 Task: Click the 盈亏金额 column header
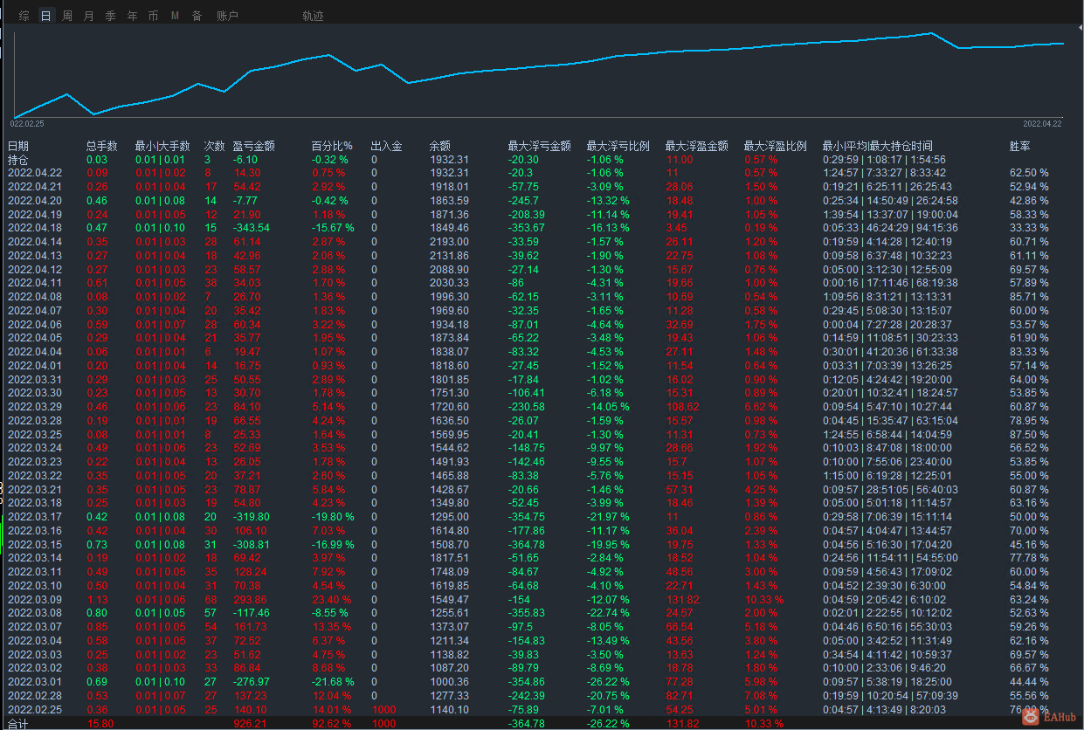(x=254, y=147)
